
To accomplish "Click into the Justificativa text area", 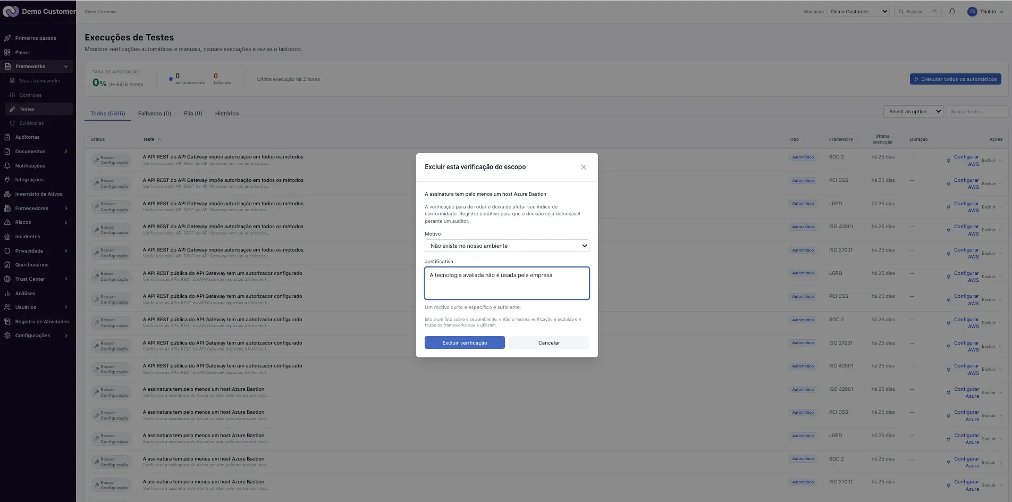I will tap(507, 283).
